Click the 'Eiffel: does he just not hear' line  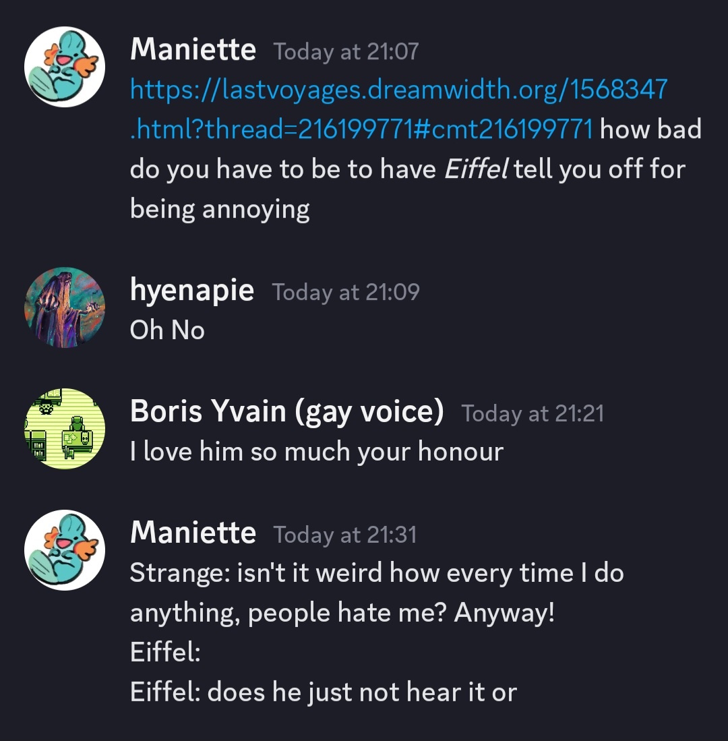click(323, 692)
